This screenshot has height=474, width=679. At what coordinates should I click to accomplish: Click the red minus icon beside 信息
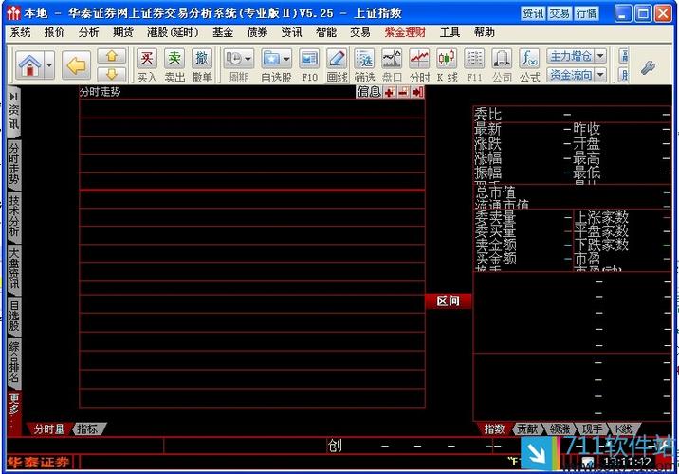403,92
